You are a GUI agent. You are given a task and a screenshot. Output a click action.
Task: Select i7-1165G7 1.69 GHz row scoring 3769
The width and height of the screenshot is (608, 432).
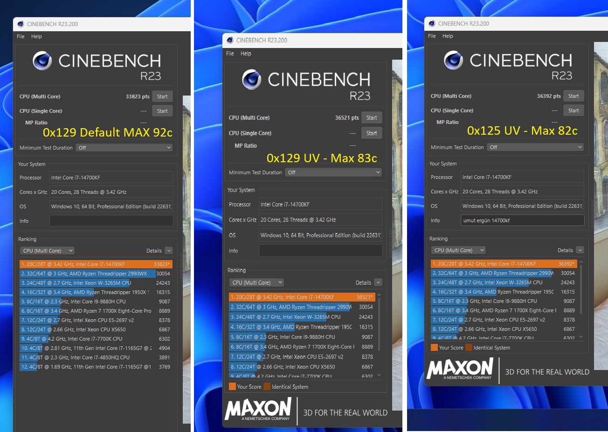click(x=96, y=367)
